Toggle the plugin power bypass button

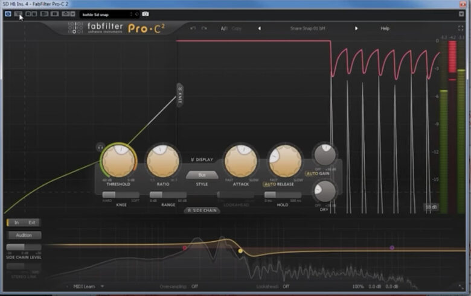pos(8,14)
